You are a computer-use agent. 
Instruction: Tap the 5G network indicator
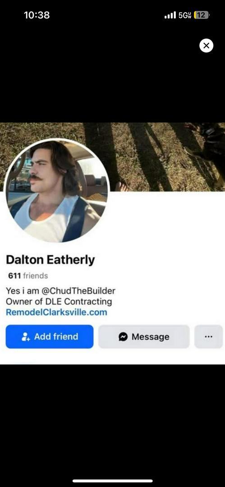coord(184,15)
